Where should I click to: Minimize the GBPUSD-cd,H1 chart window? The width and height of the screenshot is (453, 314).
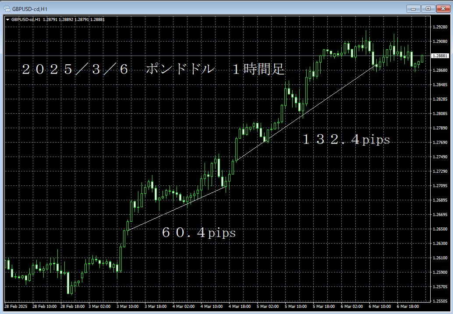(413, 8)
